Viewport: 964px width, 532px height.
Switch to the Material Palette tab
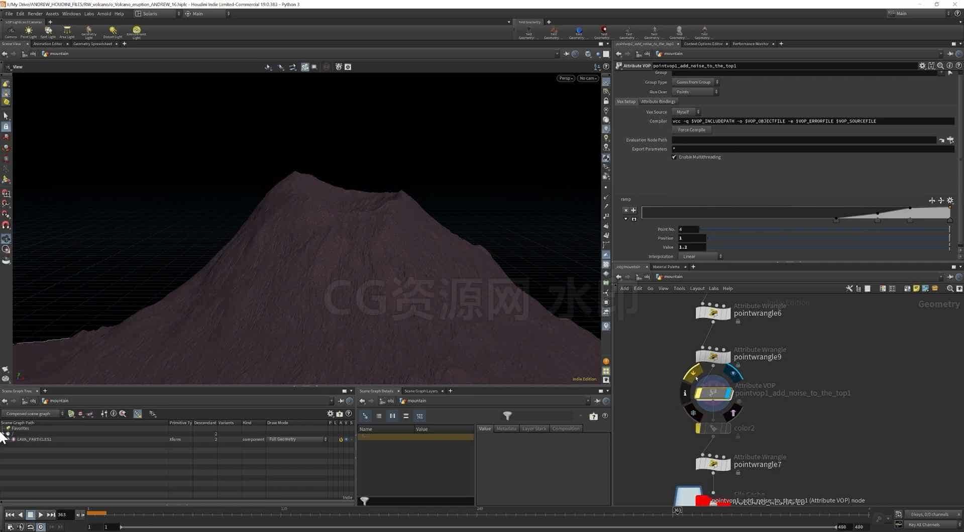tap(666, 267)
